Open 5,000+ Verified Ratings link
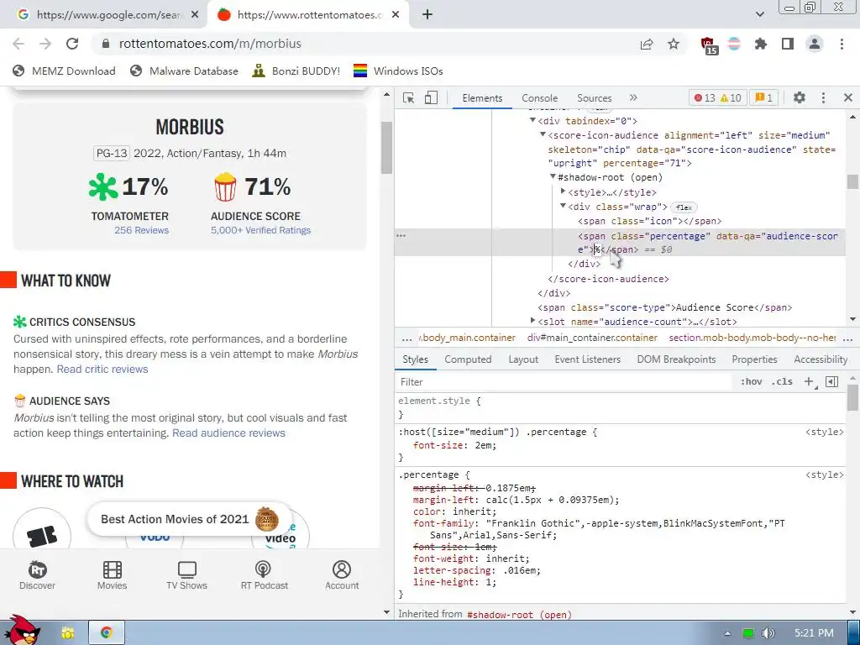This screenshot has width=860, height=645. [260, 230]
